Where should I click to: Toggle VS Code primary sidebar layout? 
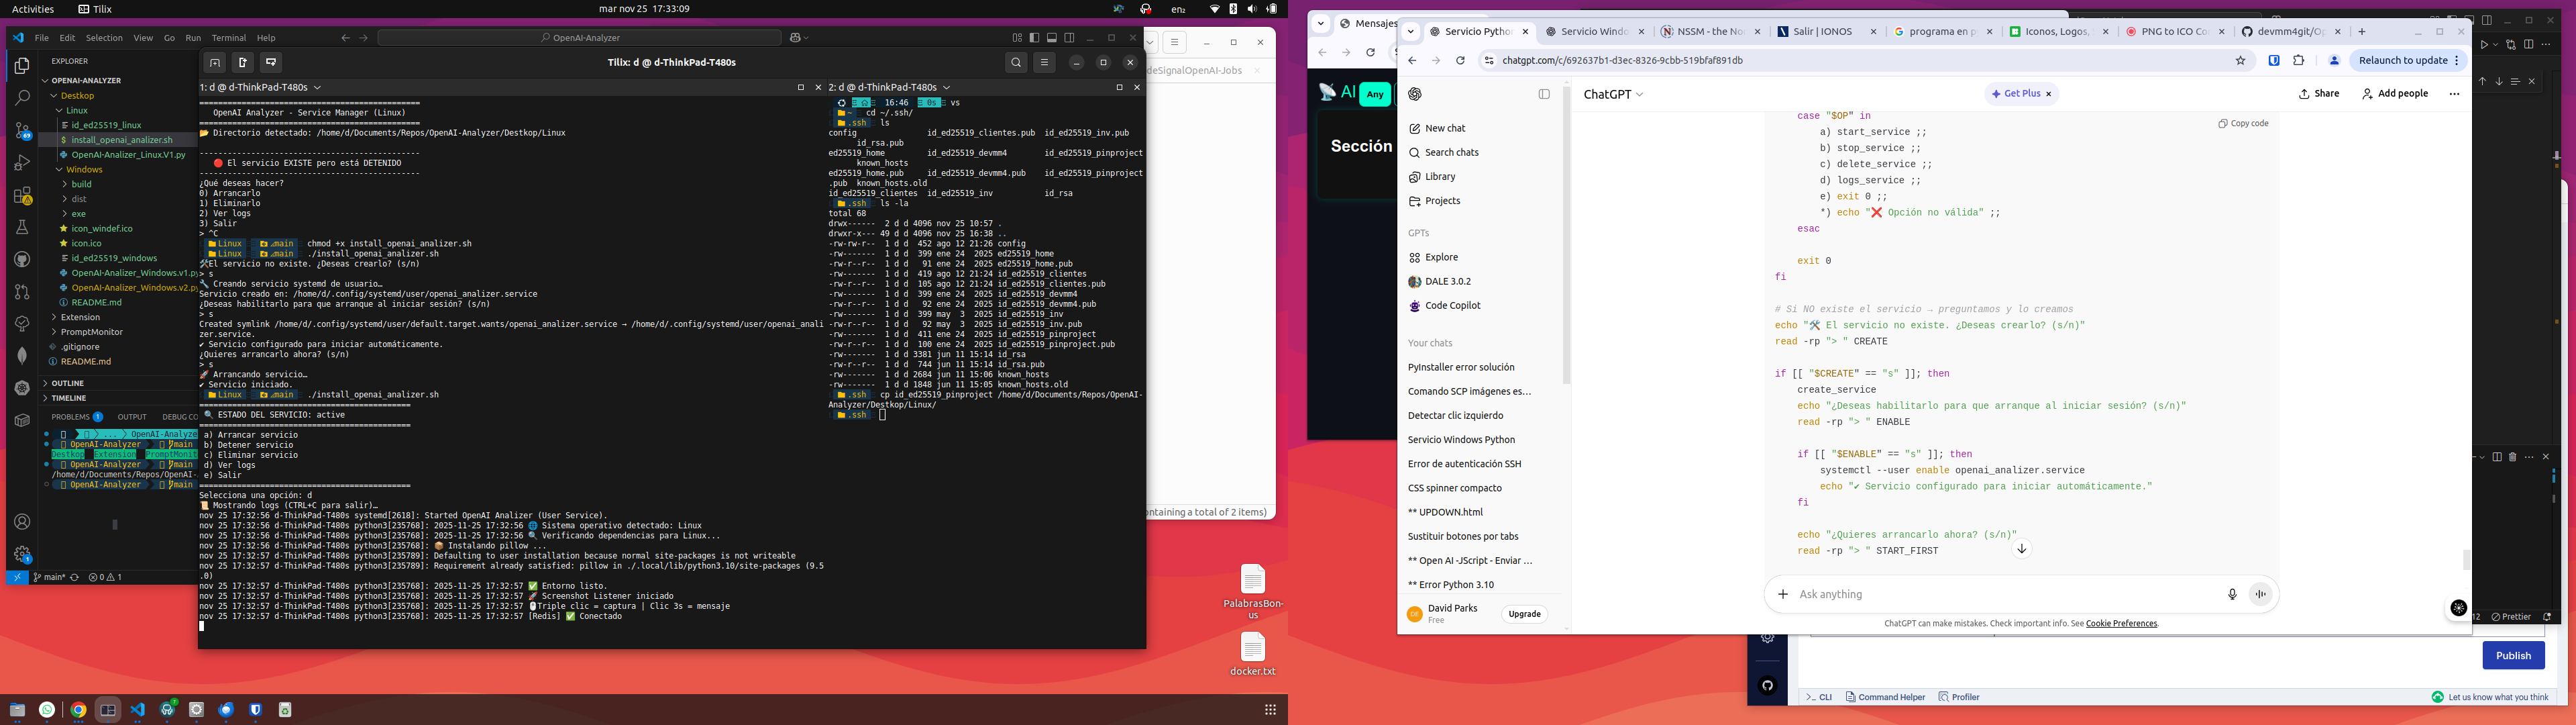(1034, 38)
